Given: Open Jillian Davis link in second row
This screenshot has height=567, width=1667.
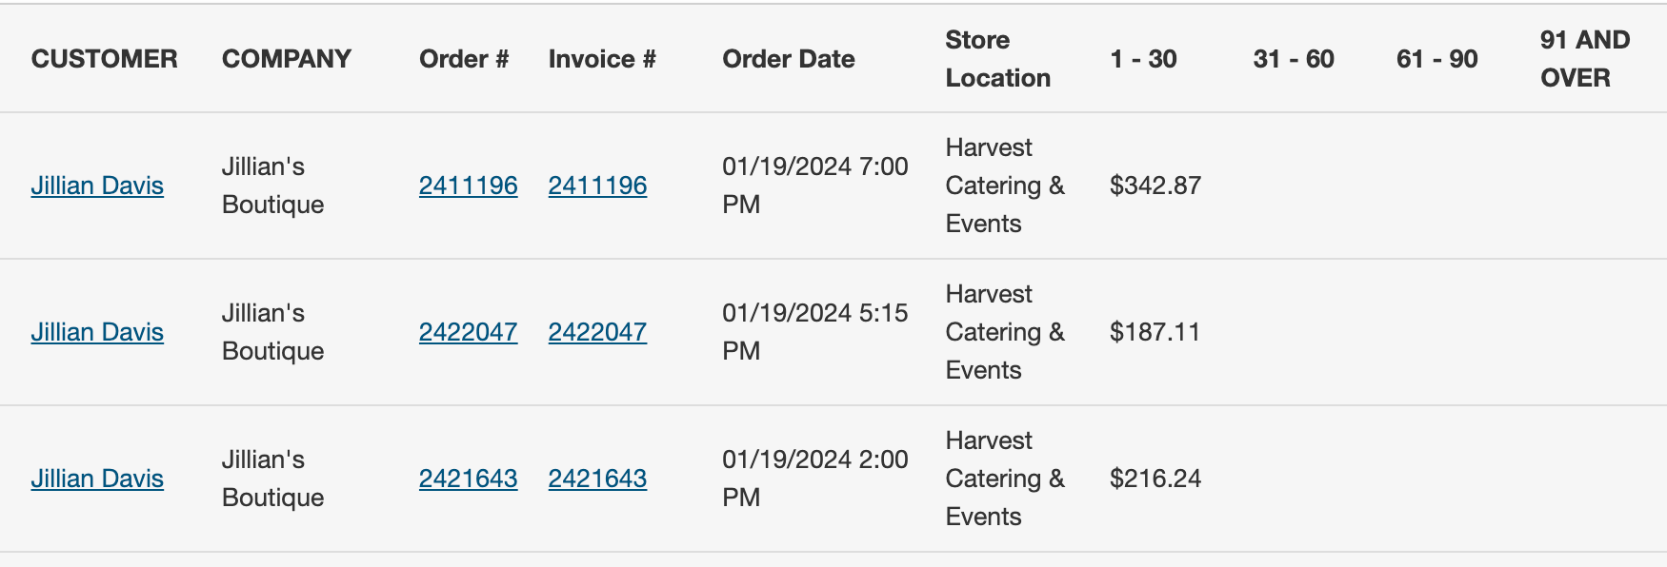Looking at the screenshot, I should (x=98, y=332).
